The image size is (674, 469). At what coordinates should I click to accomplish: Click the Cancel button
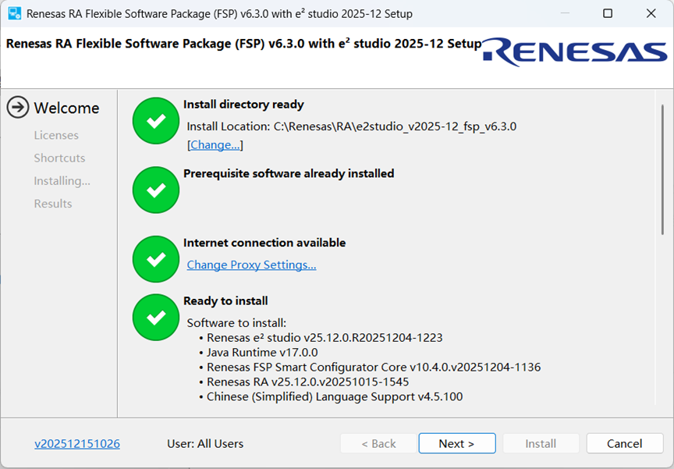pyautogui.click(x=625, y=443)
